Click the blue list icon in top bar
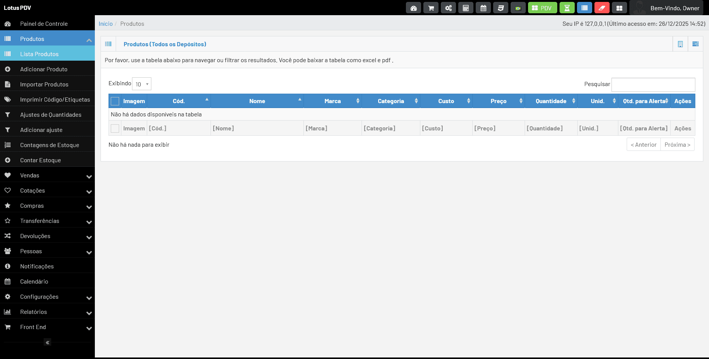 point(585,8)
